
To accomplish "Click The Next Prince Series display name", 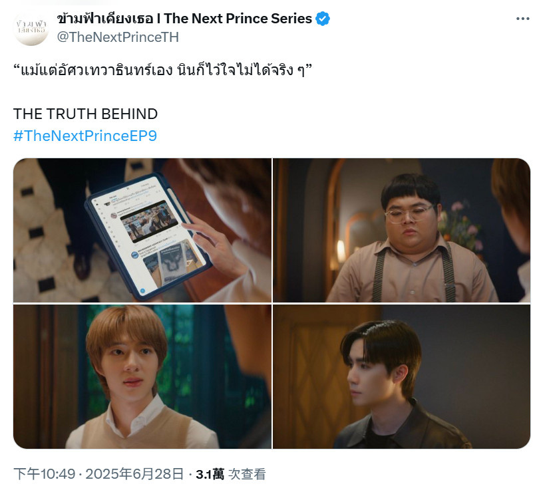I will pos(184,19).
